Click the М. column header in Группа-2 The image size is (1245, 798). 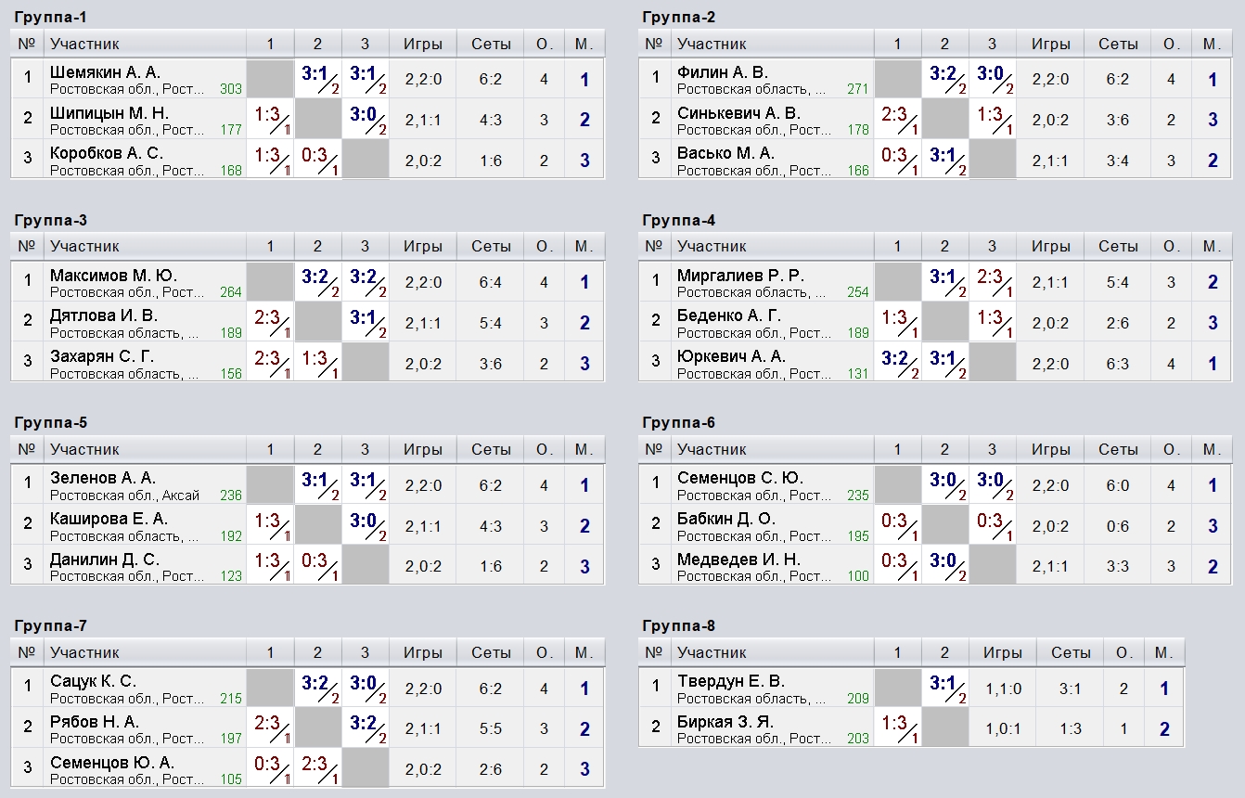pos(1211,44)
